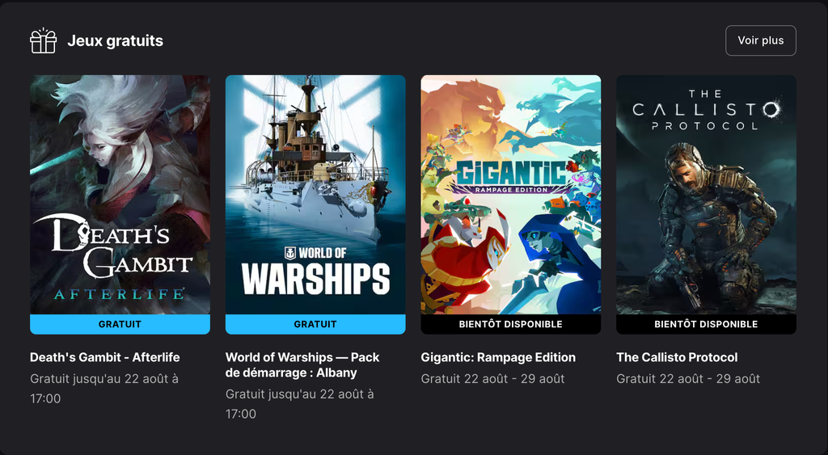
Task: Open the Voir plus button
Action: [760, 40]
